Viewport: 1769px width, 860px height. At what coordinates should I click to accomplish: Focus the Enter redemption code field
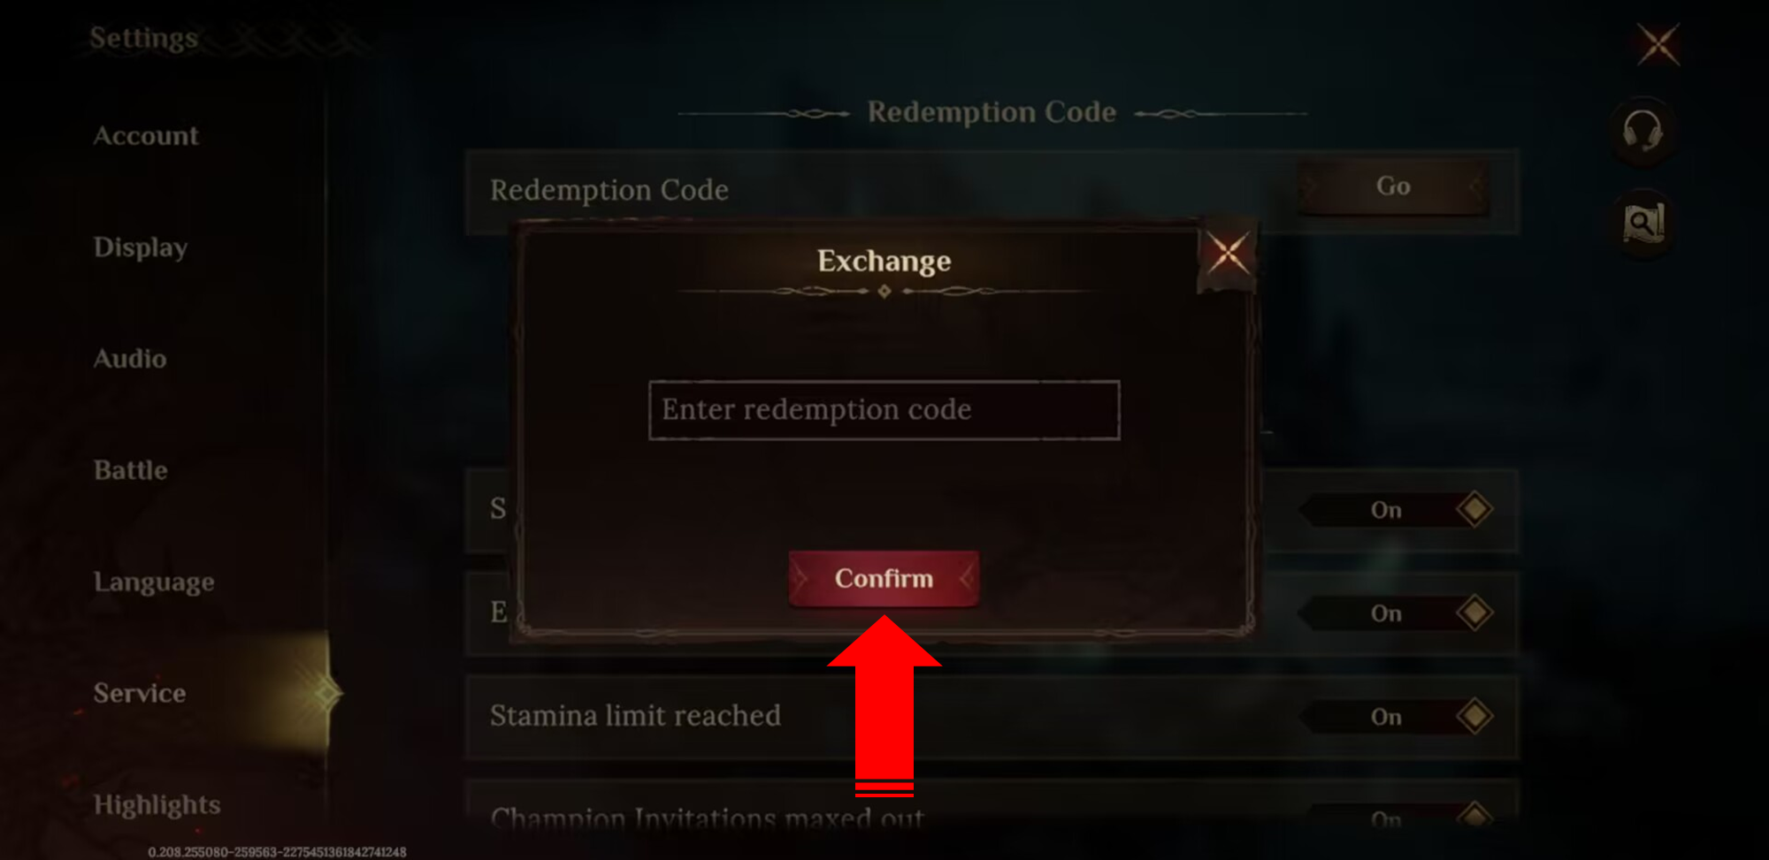point(884,410)
